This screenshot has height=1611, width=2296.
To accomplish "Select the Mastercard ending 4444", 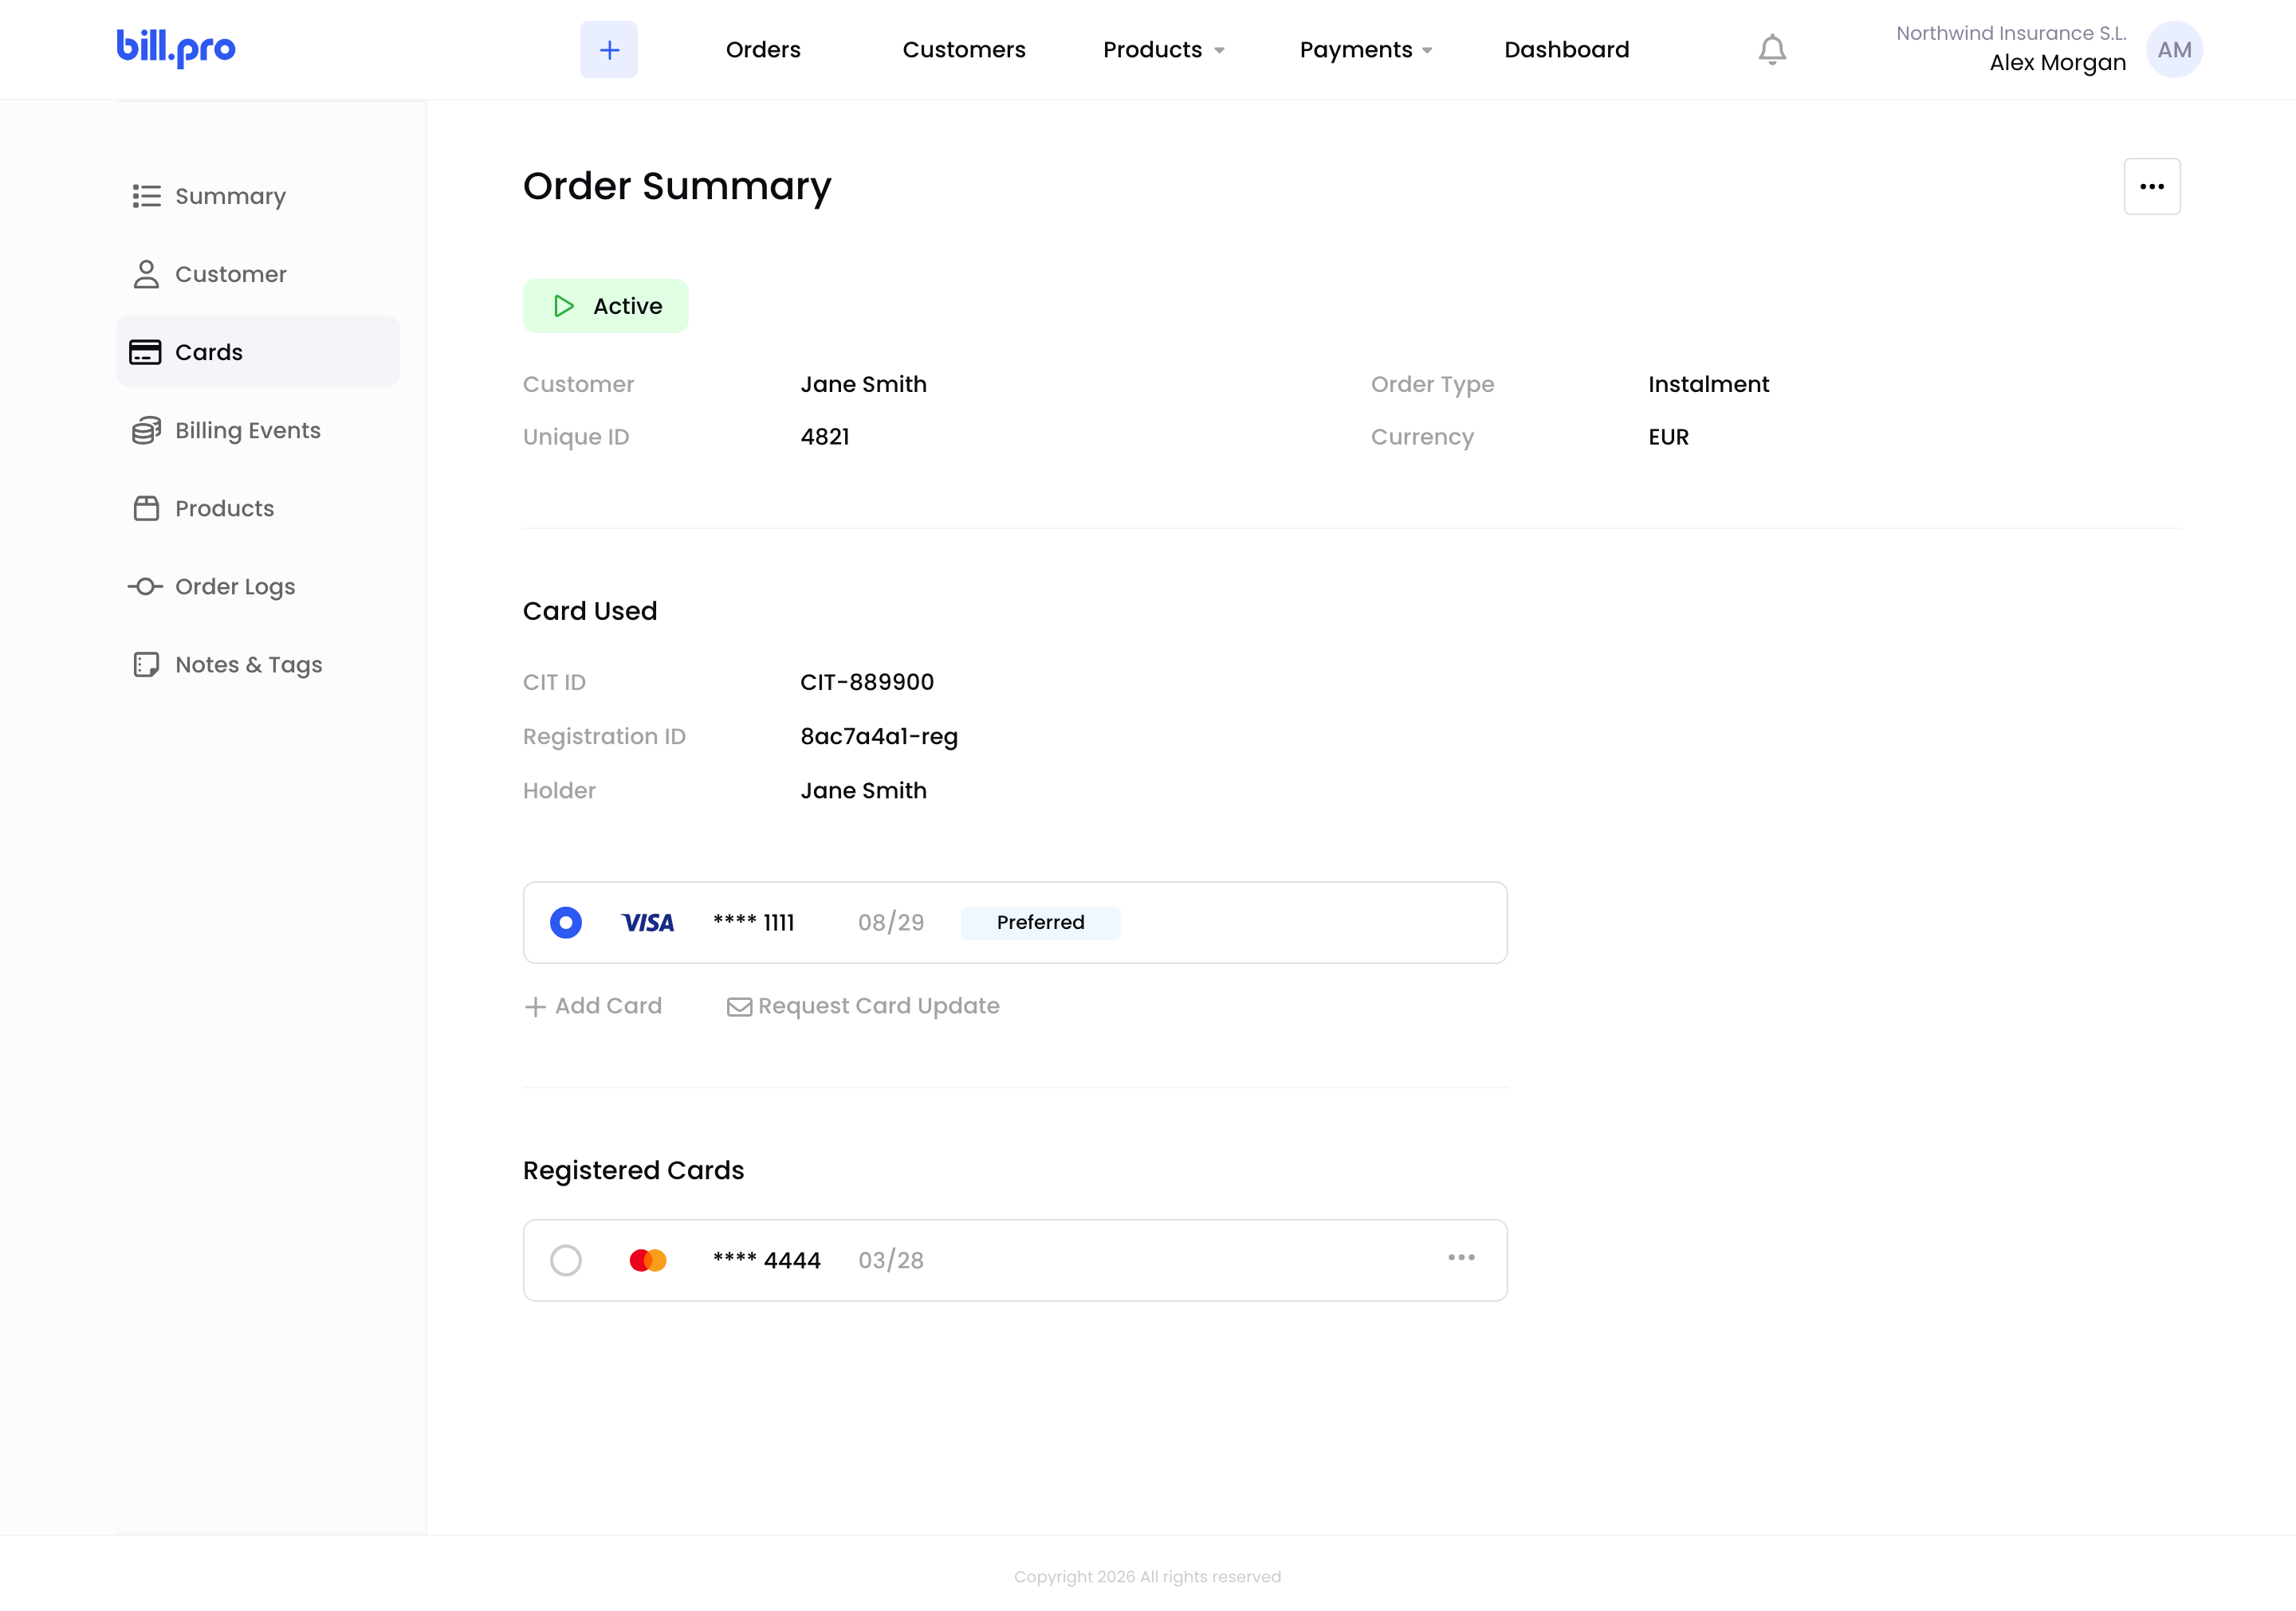I will 566,1260.
